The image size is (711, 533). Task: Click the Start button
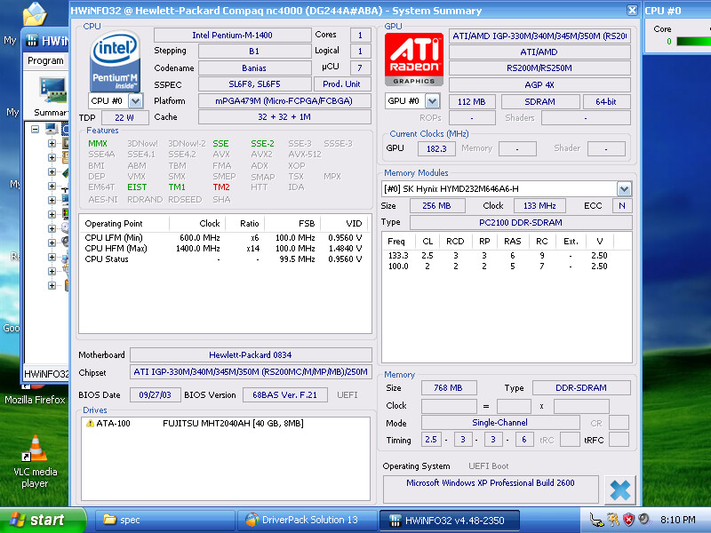(42, 520)
